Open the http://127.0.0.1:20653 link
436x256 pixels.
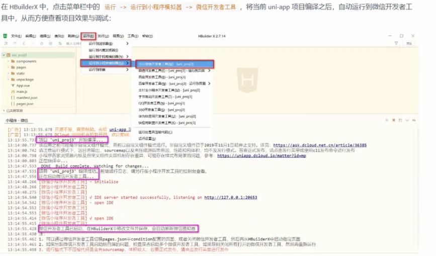(x=231, y=197)
